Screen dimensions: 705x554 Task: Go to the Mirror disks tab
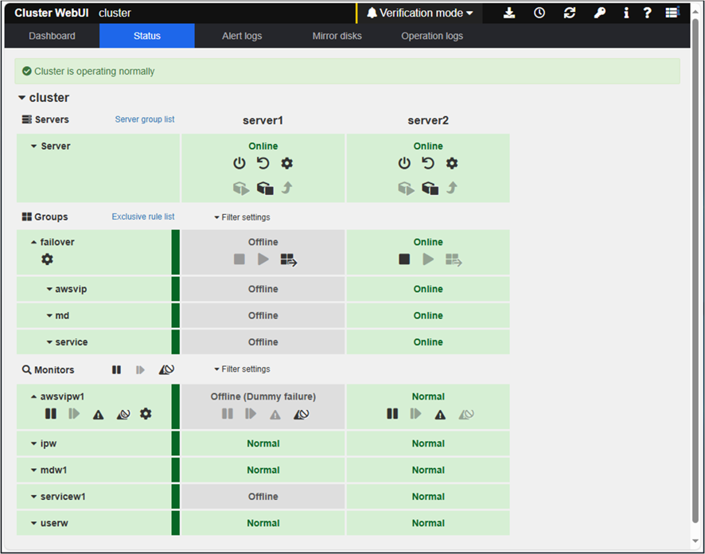pos(337,36)
